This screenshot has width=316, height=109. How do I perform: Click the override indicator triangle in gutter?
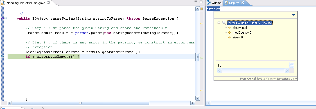coord(3,18)
